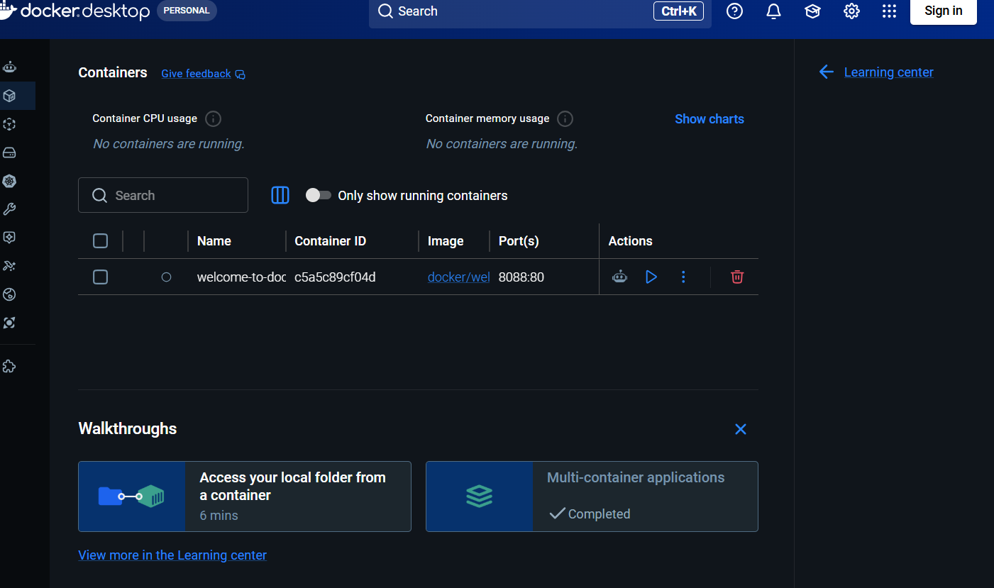This screenshot has width=994, height=588.
Task: Open Extensions puzzle piece icon in sidebar
Action: [9, 367]
